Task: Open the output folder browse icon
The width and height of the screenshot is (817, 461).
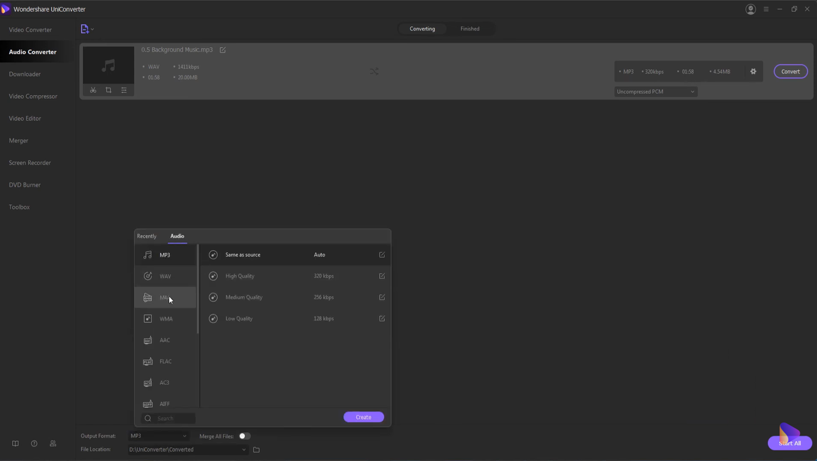Action: 256,450
